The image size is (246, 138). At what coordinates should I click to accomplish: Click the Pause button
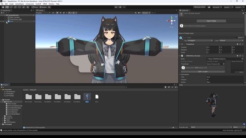click(120, 7)
